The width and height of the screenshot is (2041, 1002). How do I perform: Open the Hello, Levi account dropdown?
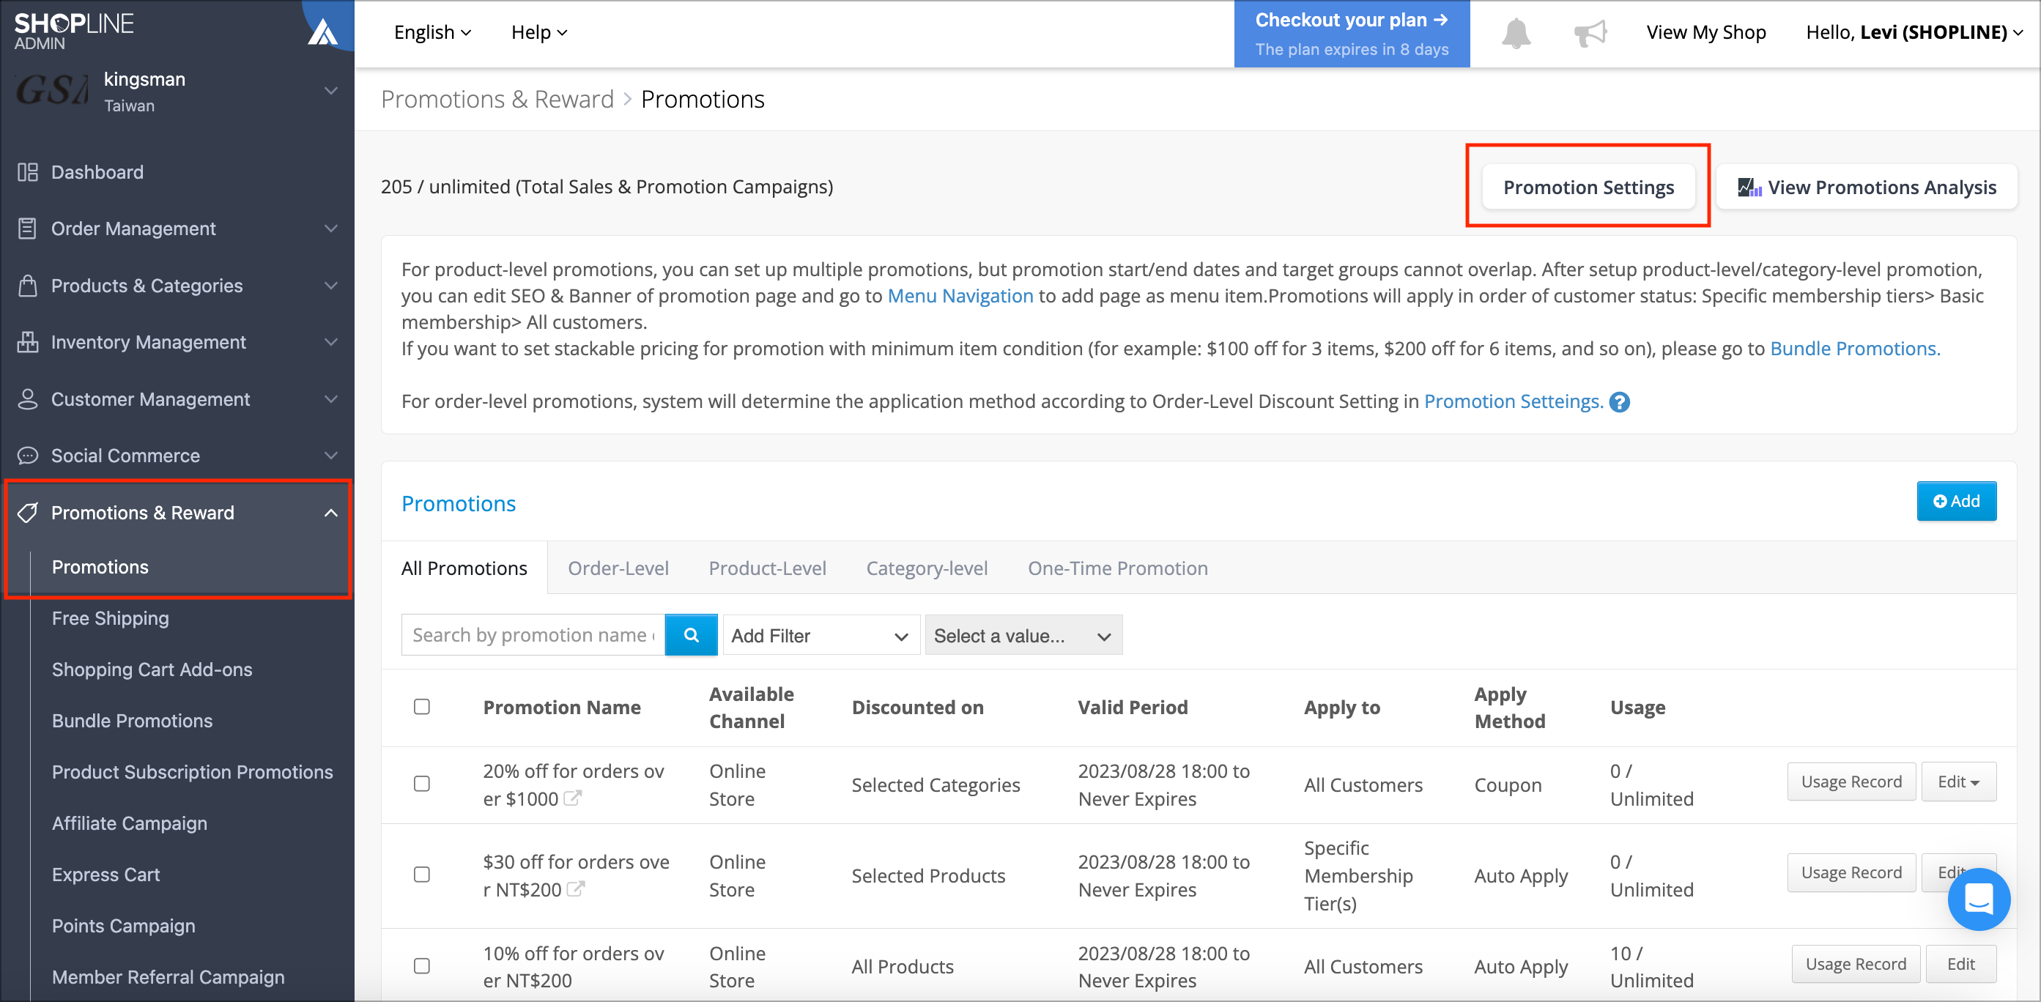1914,32
